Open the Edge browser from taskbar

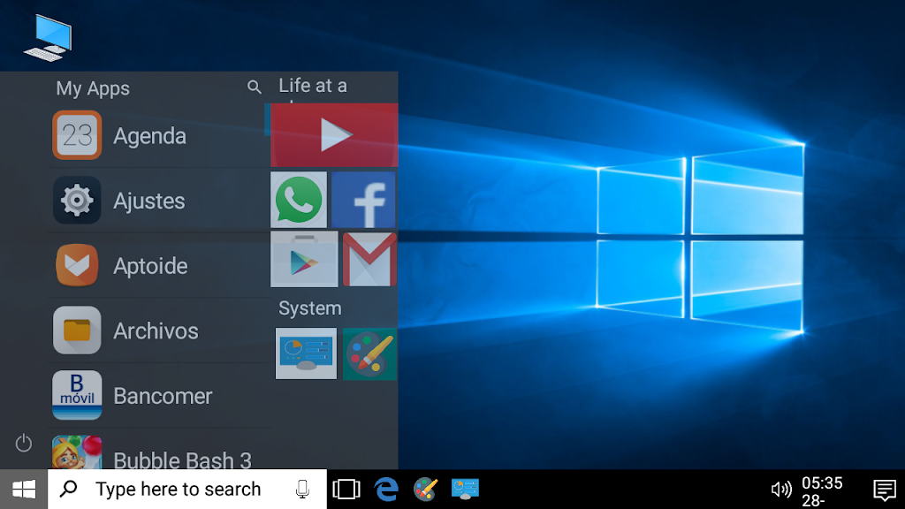pos(386,489)
